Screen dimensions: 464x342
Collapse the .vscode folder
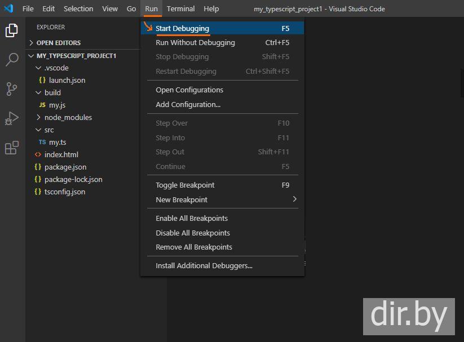click(56, 68)
